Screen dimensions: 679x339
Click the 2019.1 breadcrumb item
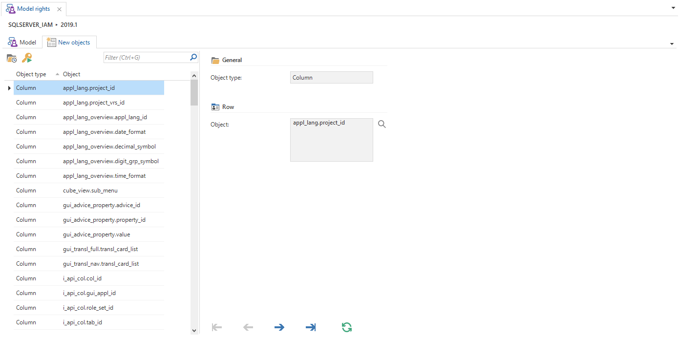pyautogui.click(x=69, y=24)
